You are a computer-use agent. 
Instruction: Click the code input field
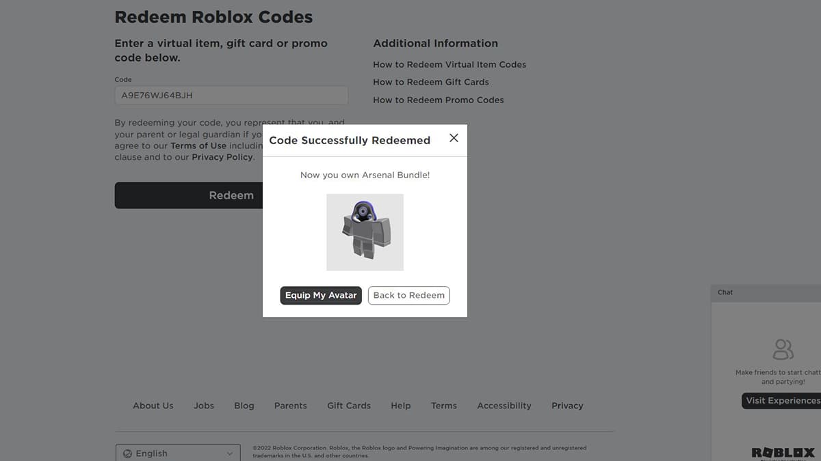pyautogui.click(x=231, y=96)
